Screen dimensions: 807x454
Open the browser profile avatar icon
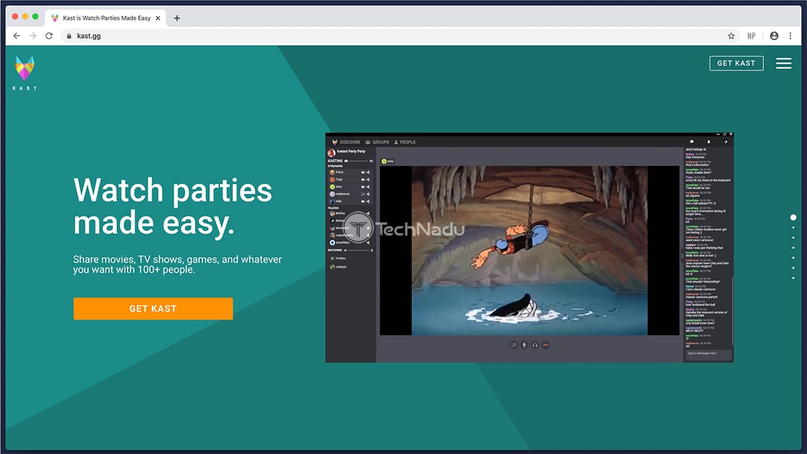pyautogui.click(x=774, y=36)
